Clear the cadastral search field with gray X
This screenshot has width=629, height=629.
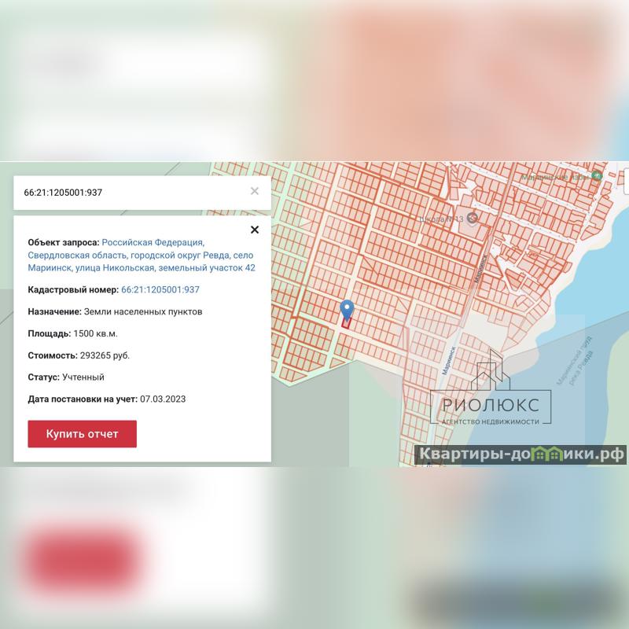click(x=255, y=191)
